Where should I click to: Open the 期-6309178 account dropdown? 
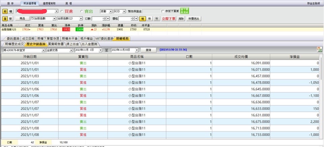pos(43,50)
